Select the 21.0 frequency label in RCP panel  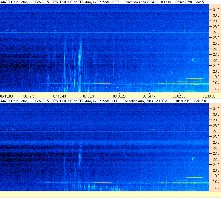point(216,66)
